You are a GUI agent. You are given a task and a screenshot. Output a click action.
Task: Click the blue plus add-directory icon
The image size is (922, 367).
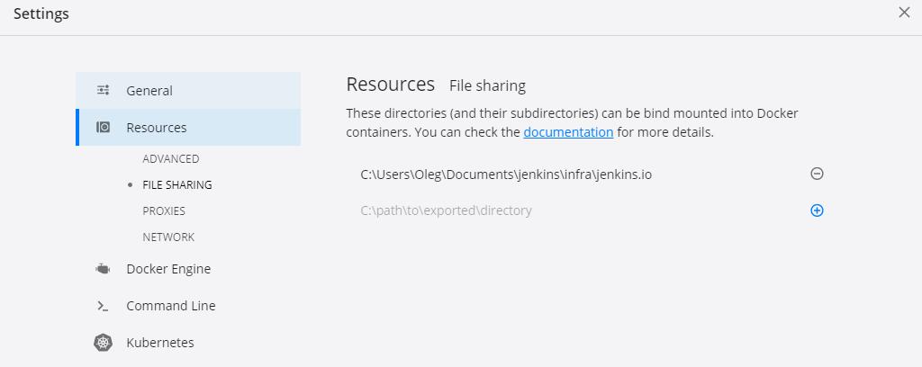(817, 210)
